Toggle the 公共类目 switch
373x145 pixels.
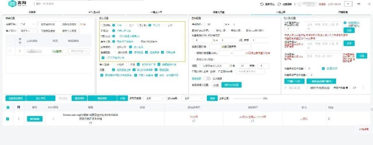[x=207, y=78]
